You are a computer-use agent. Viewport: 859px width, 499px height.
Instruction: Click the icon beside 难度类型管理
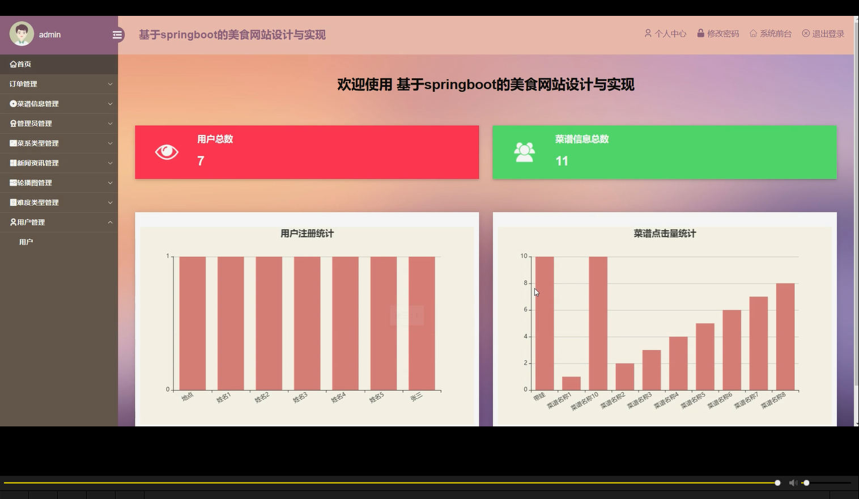pos(13,202)
